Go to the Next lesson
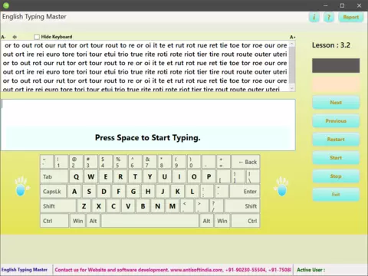 tap(336, 103)
